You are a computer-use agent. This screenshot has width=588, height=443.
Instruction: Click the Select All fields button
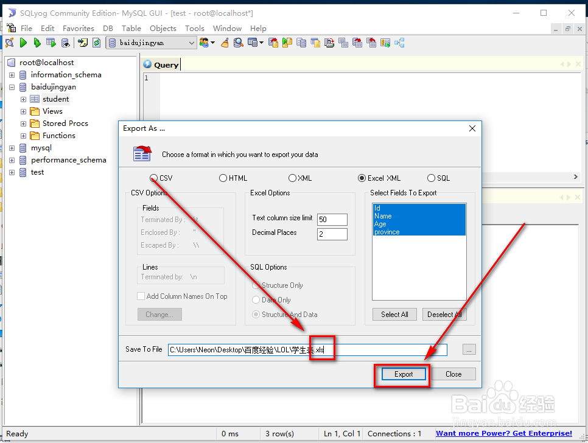[394, 315]
